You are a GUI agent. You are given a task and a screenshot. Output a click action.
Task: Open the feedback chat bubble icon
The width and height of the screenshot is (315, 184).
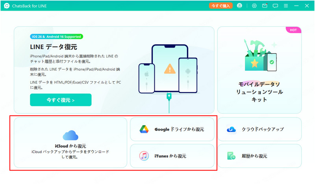(275, 5)
